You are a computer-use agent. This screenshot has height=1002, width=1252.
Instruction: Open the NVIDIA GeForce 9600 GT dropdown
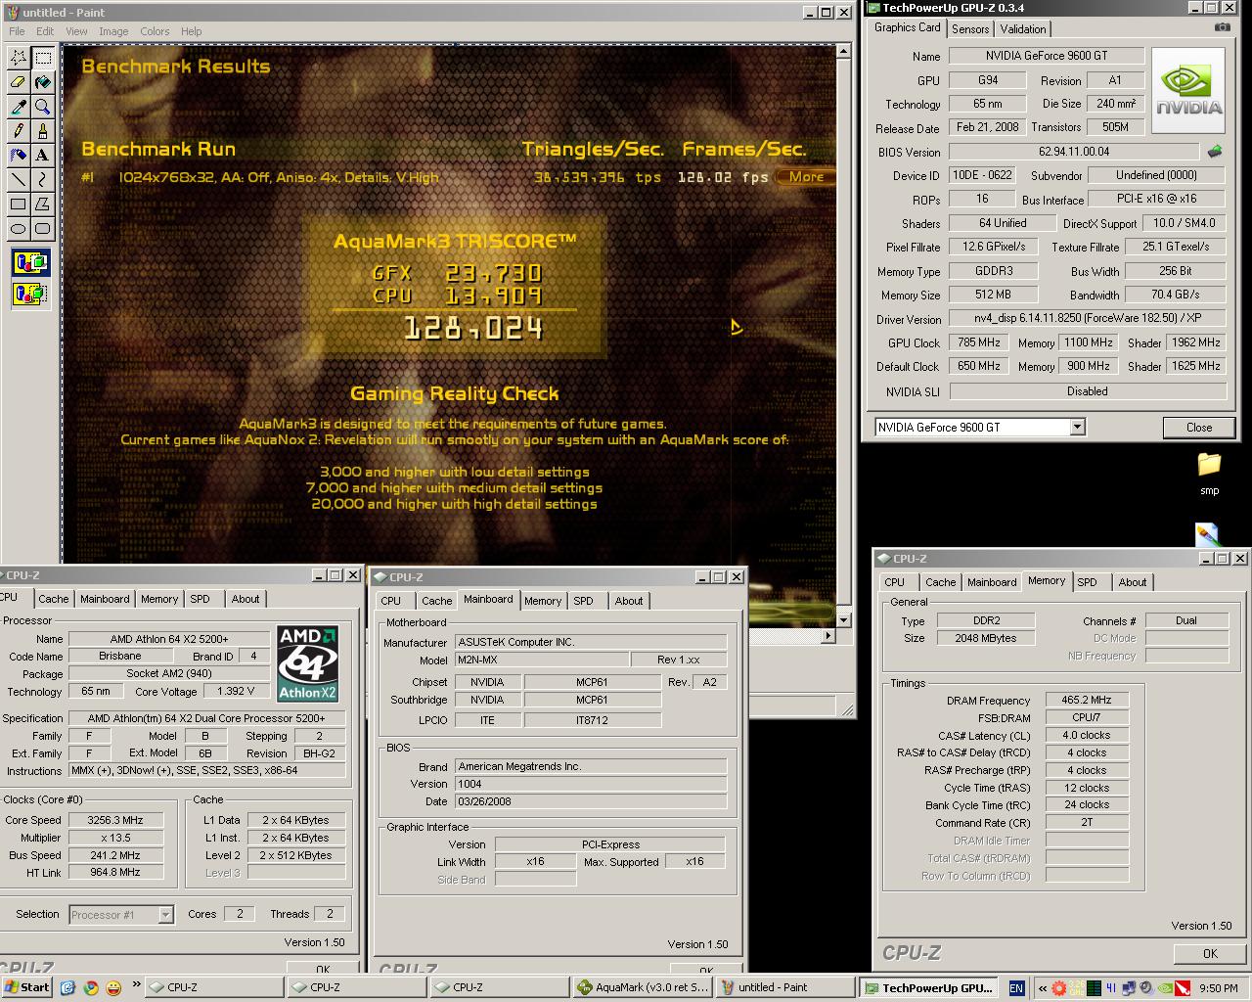coord(1077,427)
